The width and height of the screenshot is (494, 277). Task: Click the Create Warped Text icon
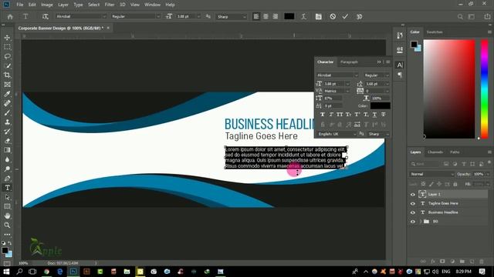point(303,17)
